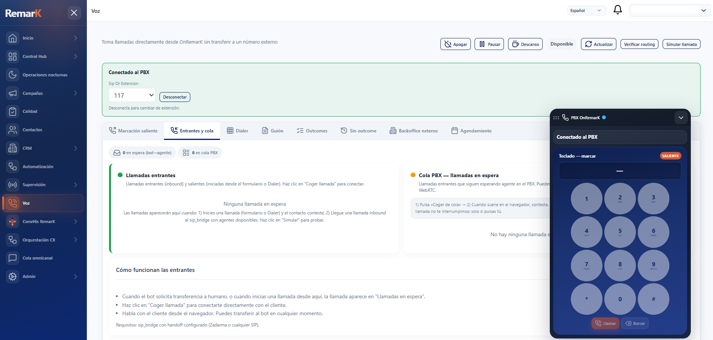Viewport: 713px width, 340px height.
Task: Click the Borrar delete button
Action: [x=635, y=323]
